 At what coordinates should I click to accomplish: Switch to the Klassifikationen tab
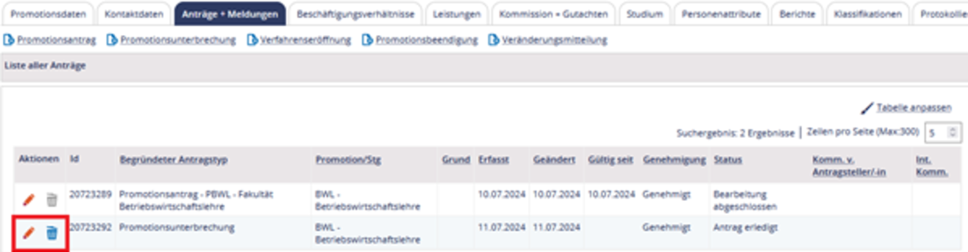pos(869,14)
